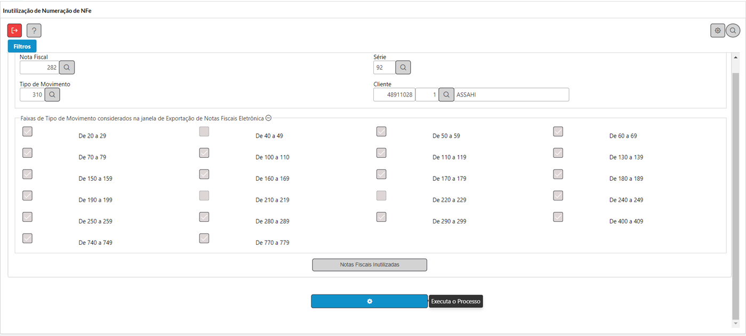Click the Série field with 92

click(384, 68)
